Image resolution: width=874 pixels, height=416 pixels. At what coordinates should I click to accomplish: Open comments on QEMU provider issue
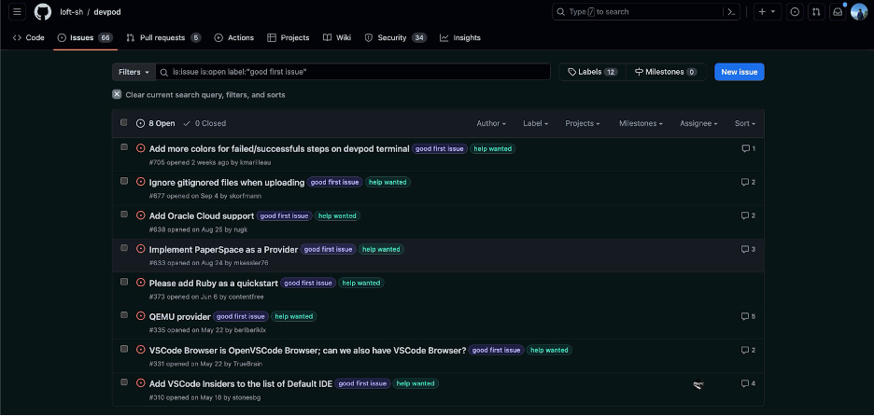[x=748, y=316]
